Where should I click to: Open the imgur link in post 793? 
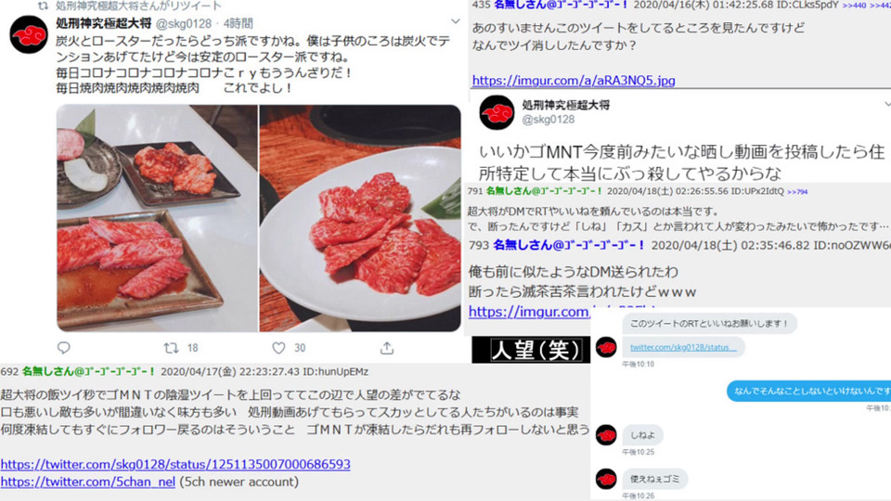(x=529, y=312)
